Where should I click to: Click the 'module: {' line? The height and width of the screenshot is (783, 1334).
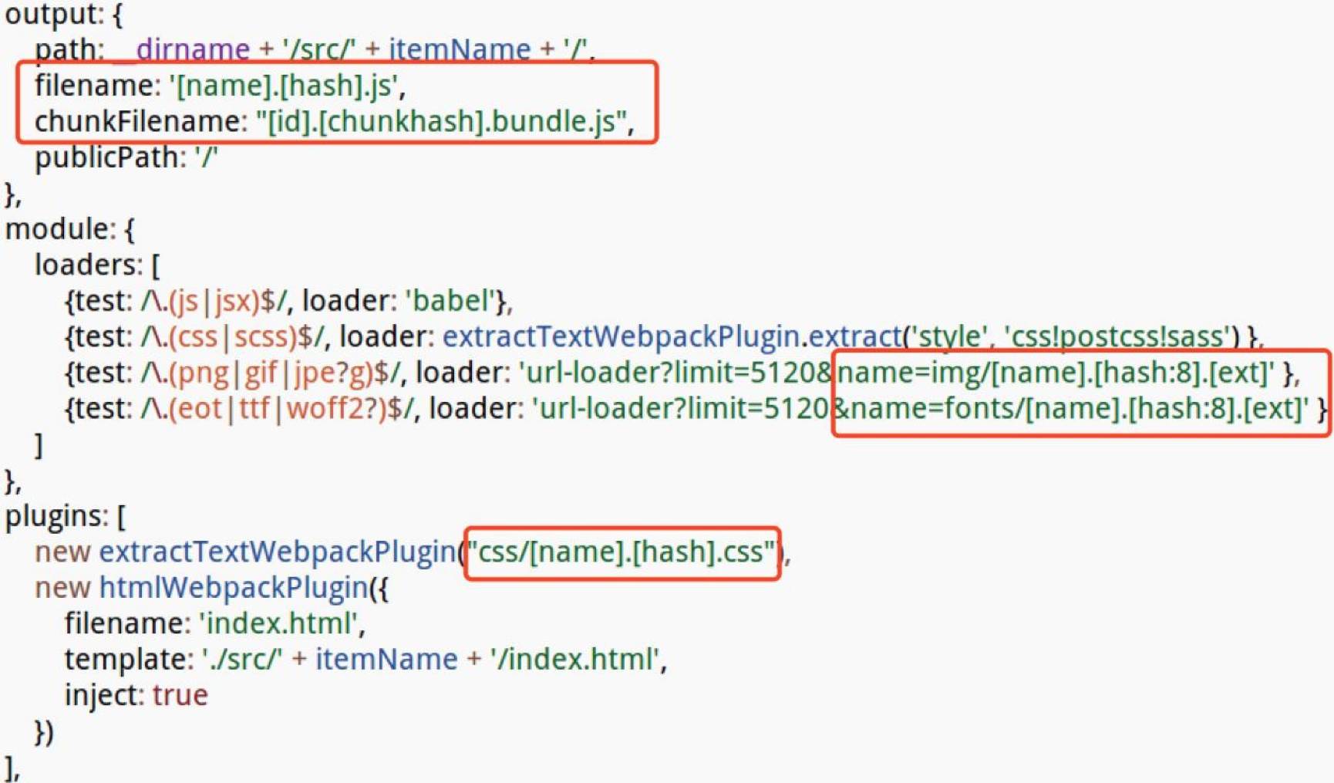pyautogui.click(x=70, y=229)
